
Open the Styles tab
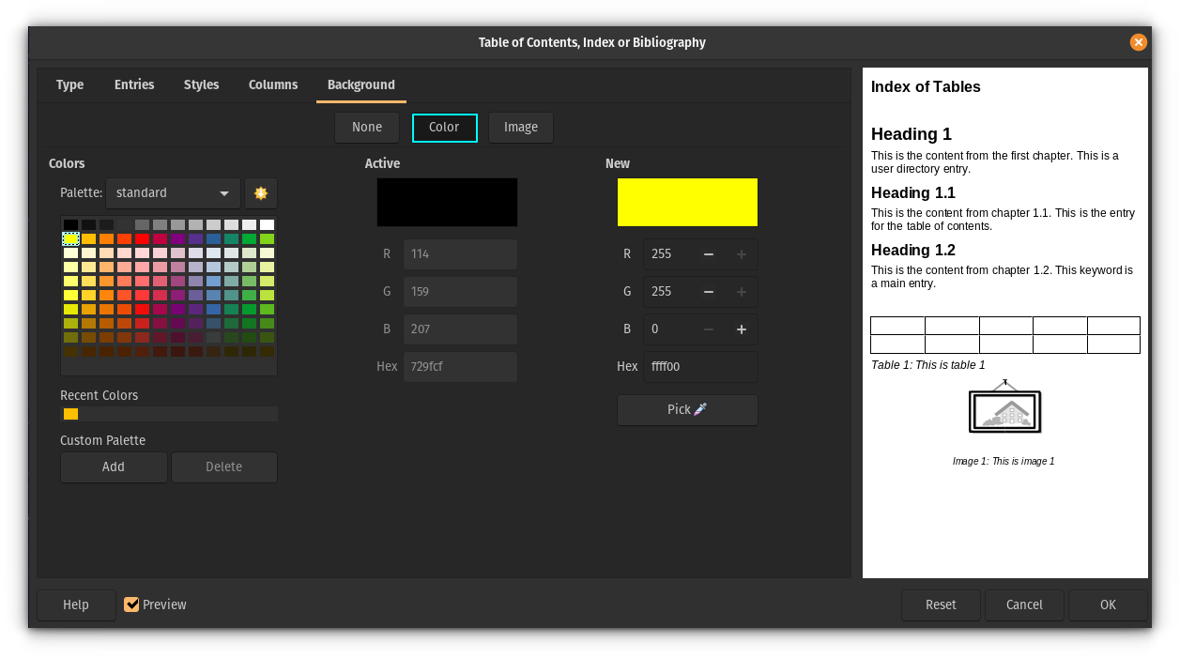coord(201,84)
